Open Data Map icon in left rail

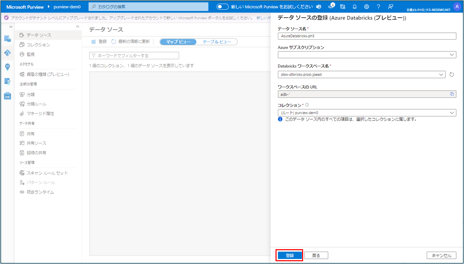(8, 53)
